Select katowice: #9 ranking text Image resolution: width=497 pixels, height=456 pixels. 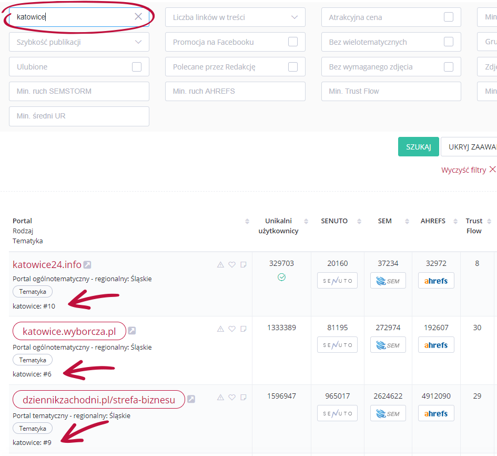pos(32,442)
